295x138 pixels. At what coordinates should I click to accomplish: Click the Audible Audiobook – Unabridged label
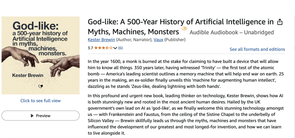[x=232, y=32]
